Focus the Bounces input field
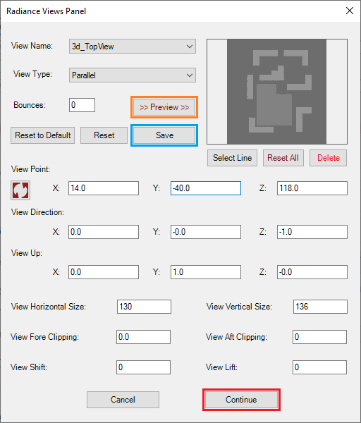The width and height of the screenshot is (361, 423). click(x=82, y=105)
